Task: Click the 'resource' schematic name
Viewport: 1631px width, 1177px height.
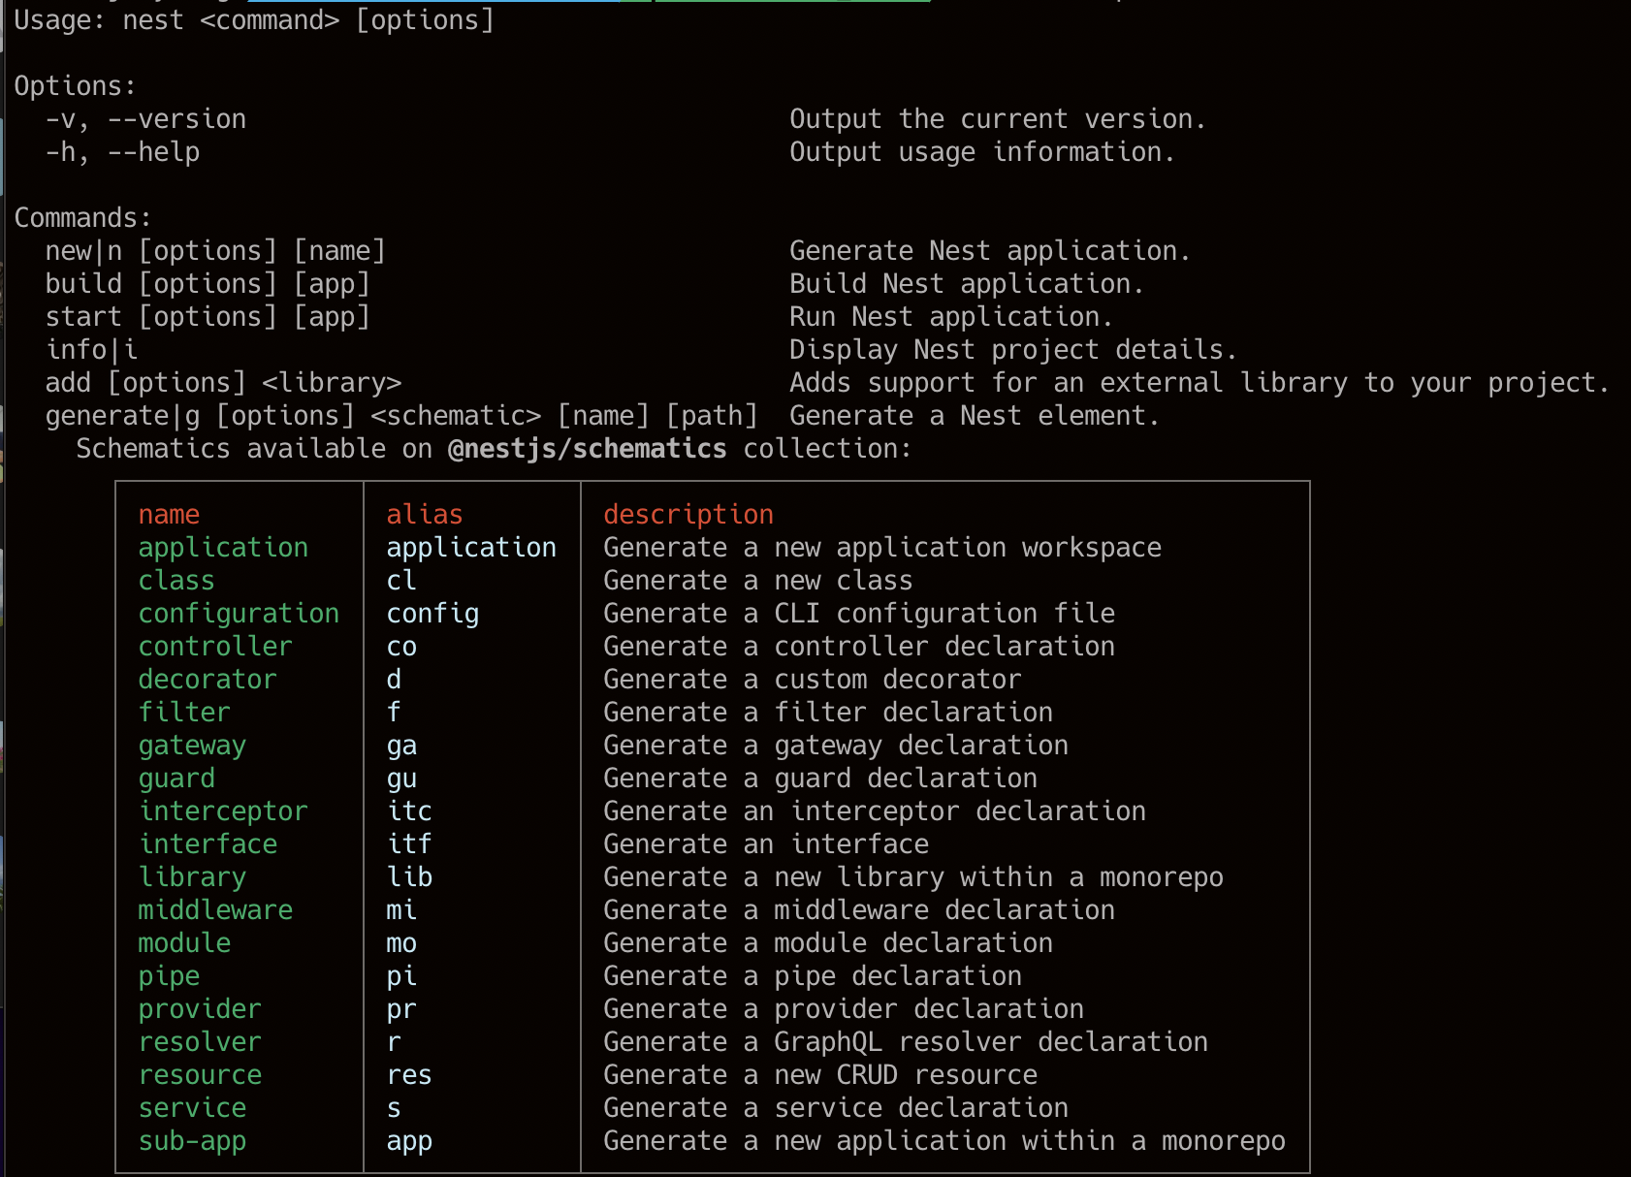Action: coord(200,1075)
